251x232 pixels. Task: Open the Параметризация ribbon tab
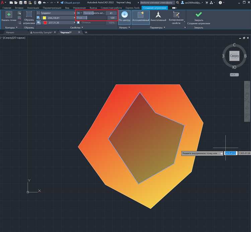[52, 8]
